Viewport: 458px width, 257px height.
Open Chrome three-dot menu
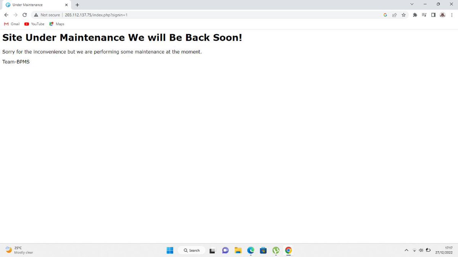[452, 15]
